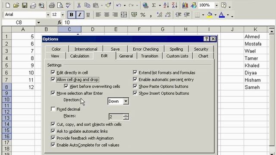Click the AutoSum sigma icon
The height and width of the screenshot is (155, 276).
[x=154, y=6]
